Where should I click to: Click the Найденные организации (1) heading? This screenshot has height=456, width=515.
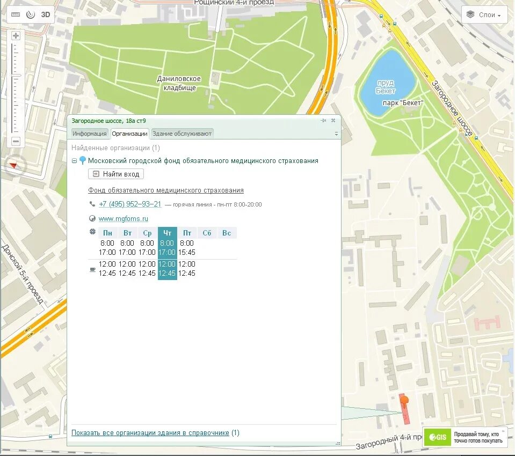115,148
